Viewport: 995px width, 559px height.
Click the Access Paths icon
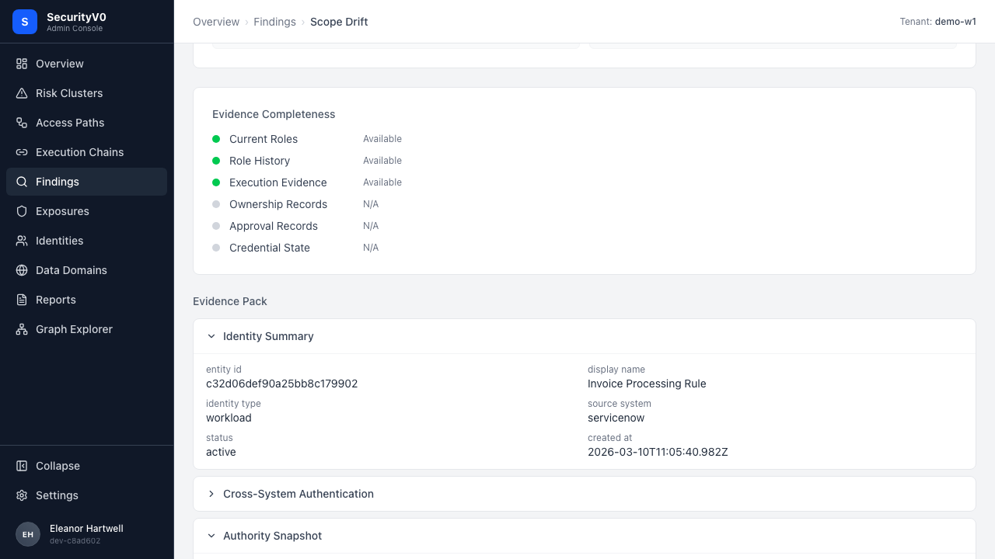coord(22,123)
